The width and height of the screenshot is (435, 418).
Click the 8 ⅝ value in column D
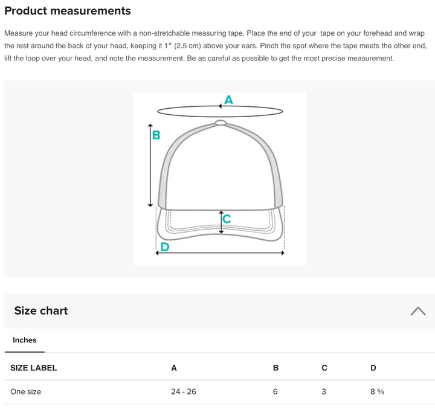tap(377, 391)
